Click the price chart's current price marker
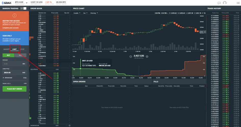 202,32
